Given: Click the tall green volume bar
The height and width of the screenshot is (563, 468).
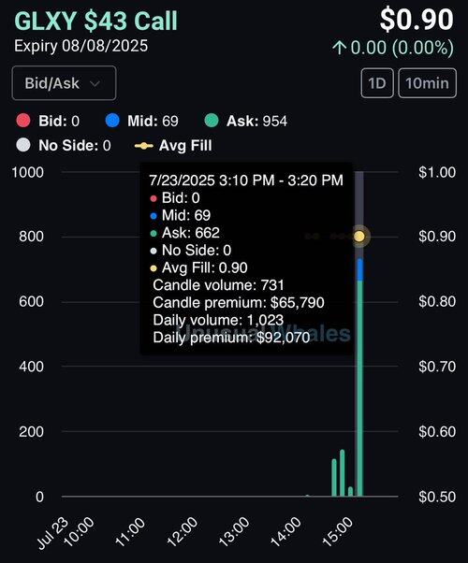Looking at the screenshot, I should [x=359, y=388].
